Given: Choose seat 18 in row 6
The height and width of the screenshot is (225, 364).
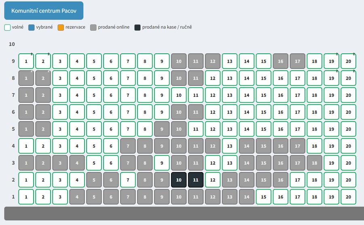Looking at the screenshot, I should 314,112.
